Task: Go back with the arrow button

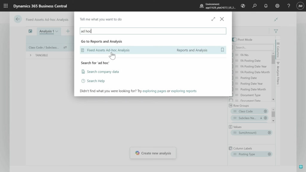Action: 18,19
